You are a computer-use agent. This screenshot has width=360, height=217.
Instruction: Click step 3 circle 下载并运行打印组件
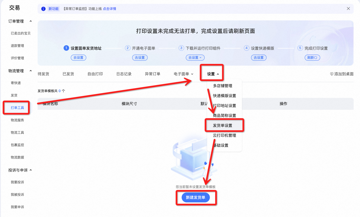click(x=181, y=48)
